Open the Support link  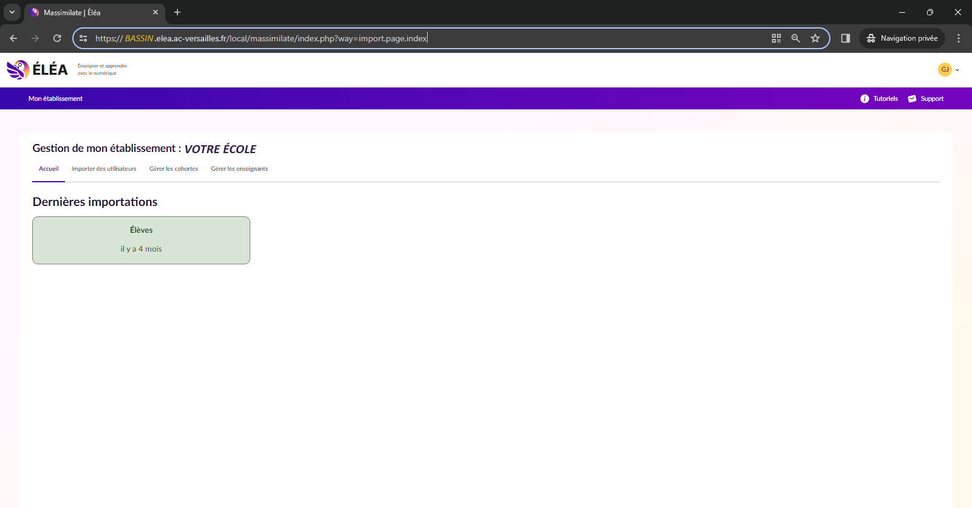coord(932,98)
